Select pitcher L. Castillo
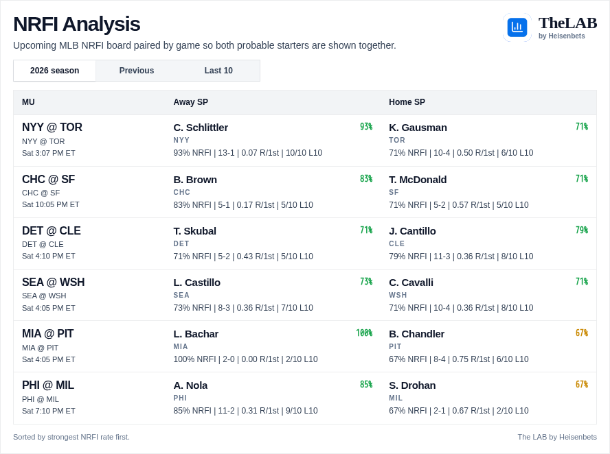610x454 pixels. click(x=197, y=283)
